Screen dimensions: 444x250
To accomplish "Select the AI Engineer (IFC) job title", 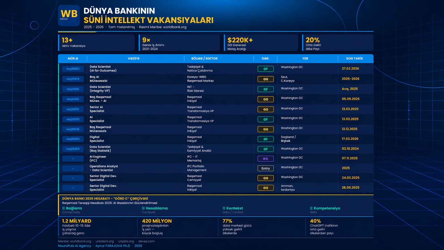I will pos(98,159).
